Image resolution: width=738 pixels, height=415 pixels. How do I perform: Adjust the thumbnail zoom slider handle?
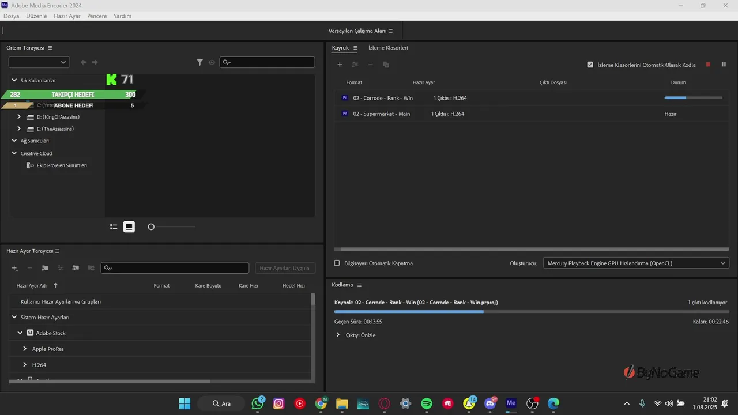(x=151, y=227)
